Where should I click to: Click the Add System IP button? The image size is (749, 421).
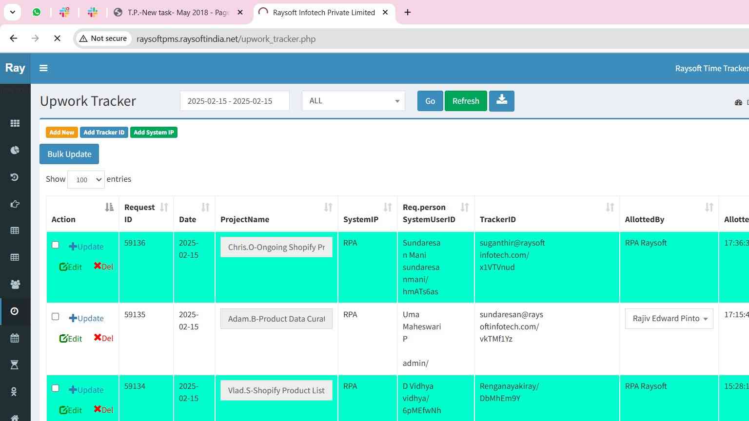click(154, 133)
